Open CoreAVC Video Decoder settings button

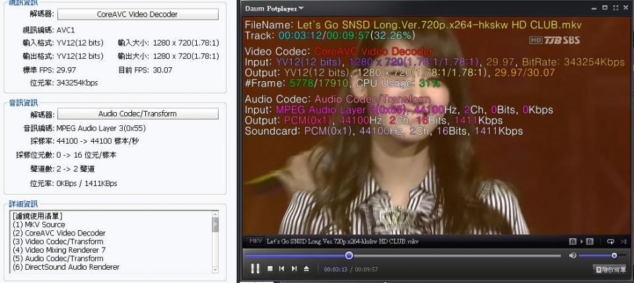[x=138, y=14]
